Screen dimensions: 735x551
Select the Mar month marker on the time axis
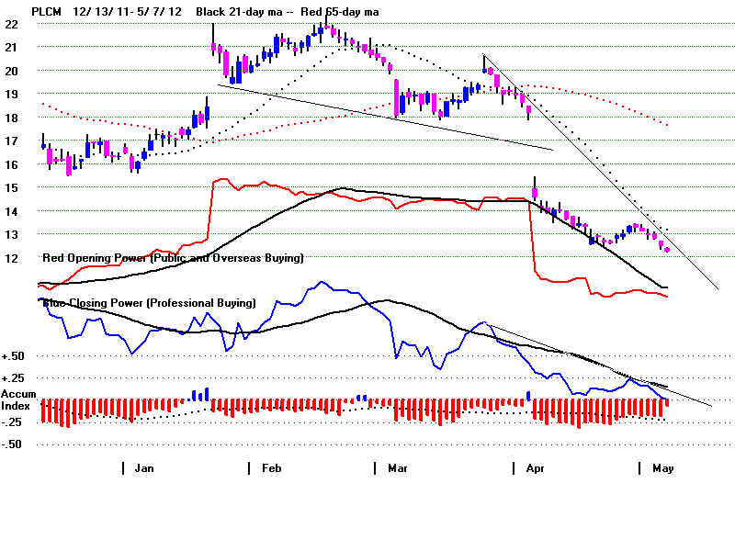[397, 467]
